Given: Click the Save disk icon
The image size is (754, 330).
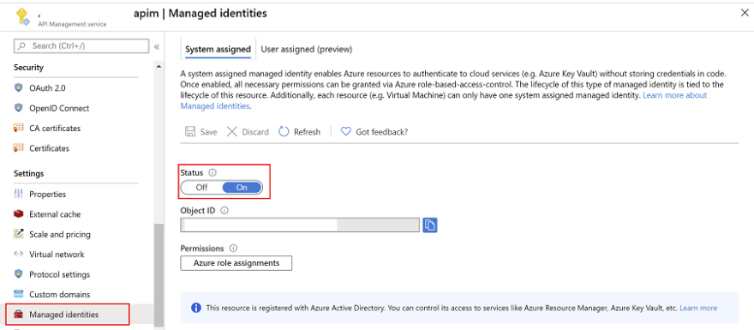Looking at the screenshot, I should [x=190, y=131].
